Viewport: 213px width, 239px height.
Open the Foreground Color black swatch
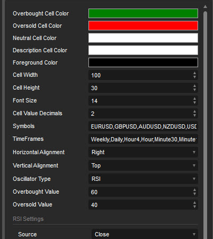143,62
